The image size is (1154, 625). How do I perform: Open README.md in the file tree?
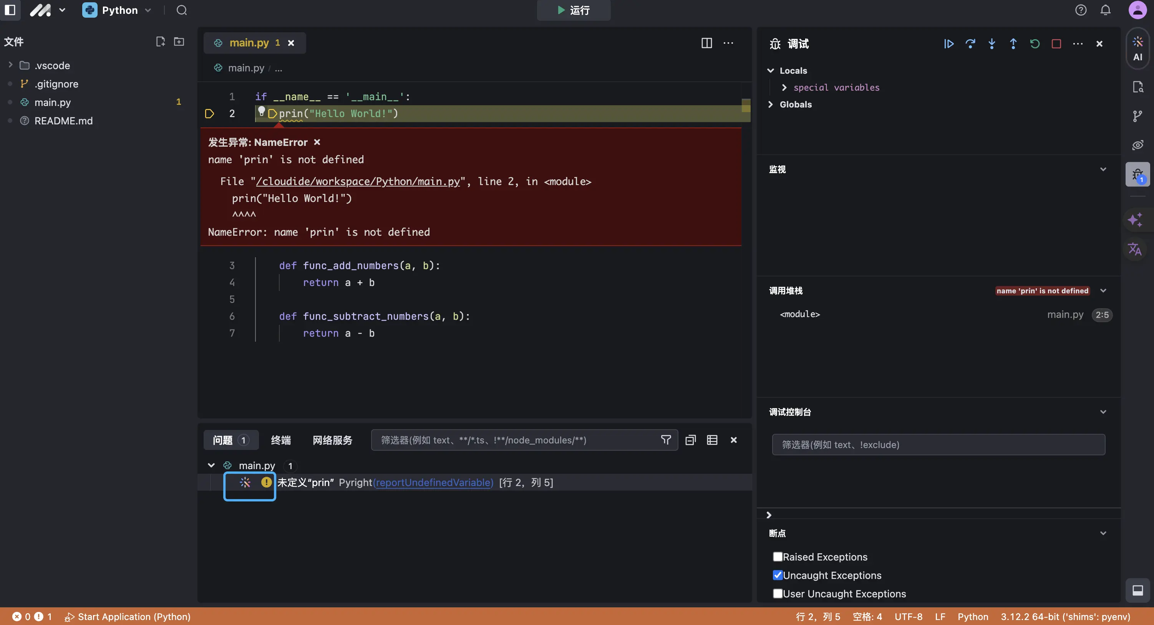click(63, 121)
